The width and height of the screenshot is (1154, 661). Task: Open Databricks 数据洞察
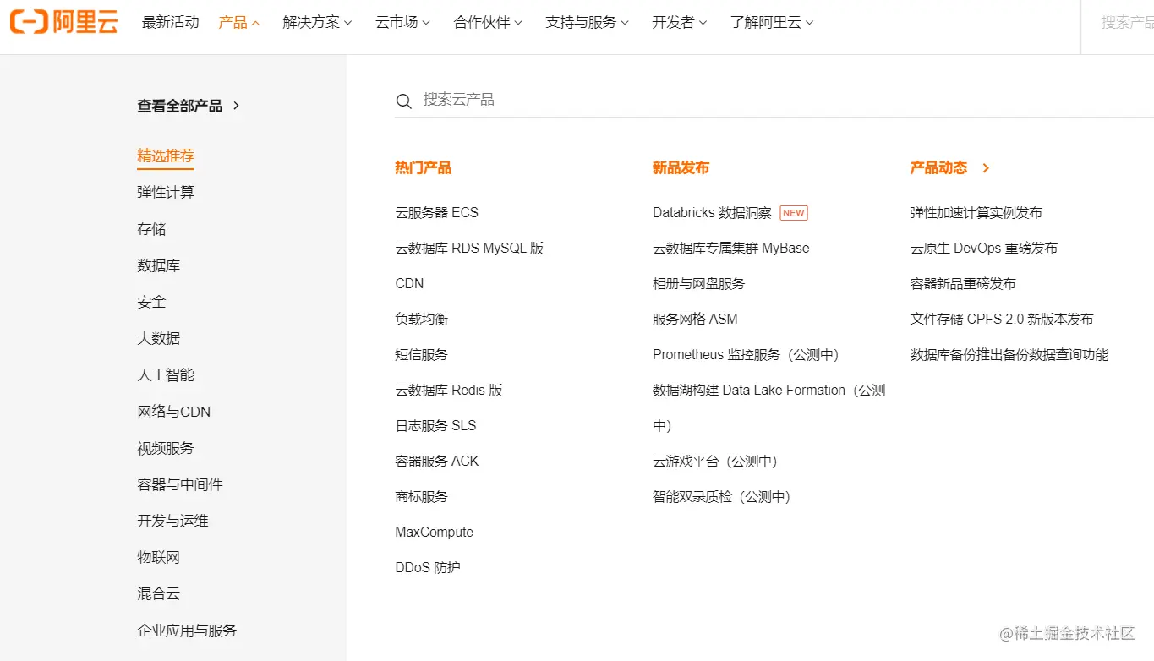click(x=712, y=213)
